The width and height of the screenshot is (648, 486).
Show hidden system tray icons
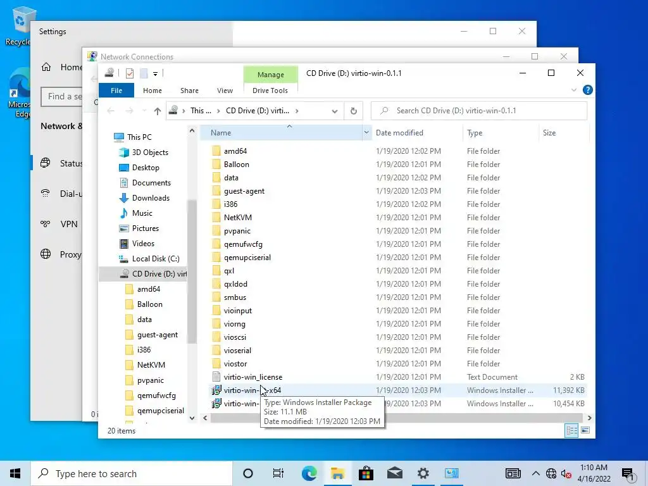[x=535, y=473]
